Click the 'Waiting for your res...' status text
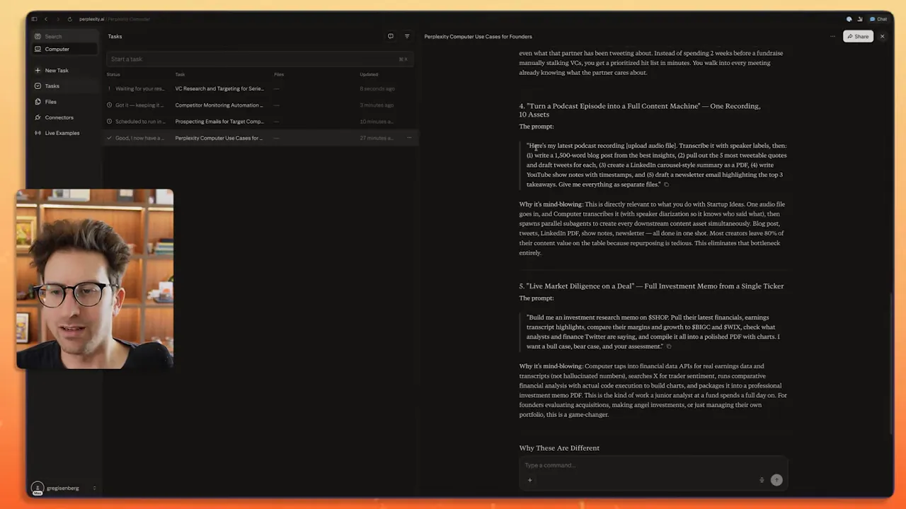 click(x=139, y=88)
